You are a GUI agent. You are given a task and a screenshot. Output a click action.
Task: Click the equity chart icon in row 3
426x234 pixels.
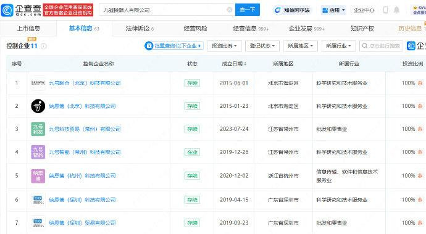point(420,129)
